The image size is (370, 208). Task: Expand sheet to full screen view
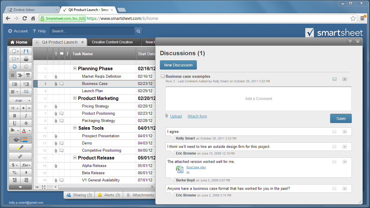click(44, 187)
